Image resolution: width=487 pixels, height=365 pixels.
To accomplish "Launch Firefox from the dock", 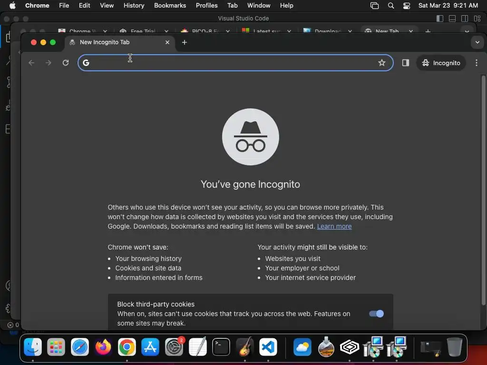I will click(103, 346).
